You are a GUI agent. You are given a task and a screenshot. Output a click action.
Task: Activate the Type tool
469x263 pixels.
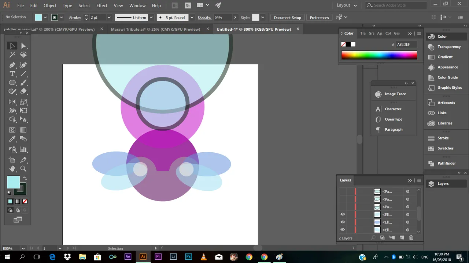pos(12,74)
